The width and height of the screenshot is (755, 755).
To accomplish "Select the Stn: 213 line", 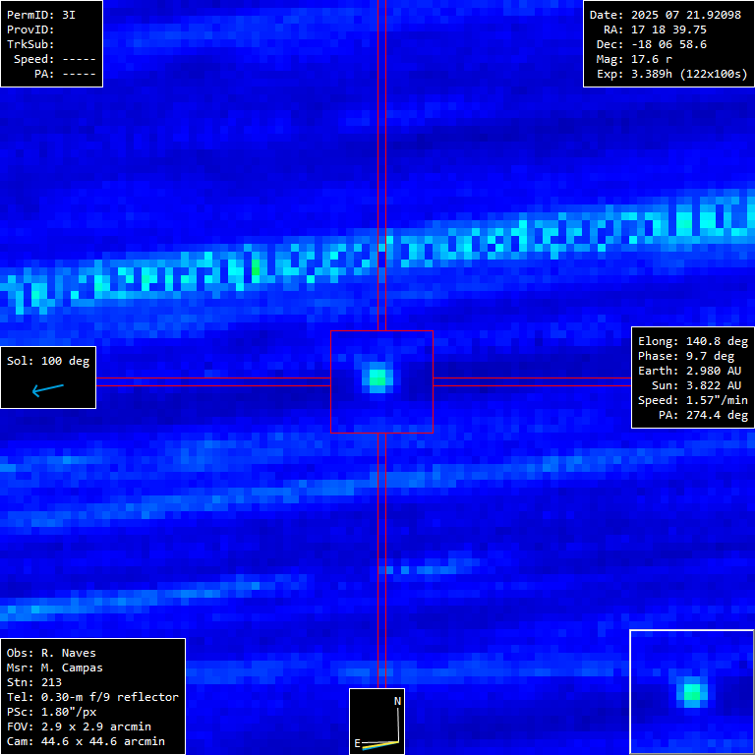I will 34,682.
